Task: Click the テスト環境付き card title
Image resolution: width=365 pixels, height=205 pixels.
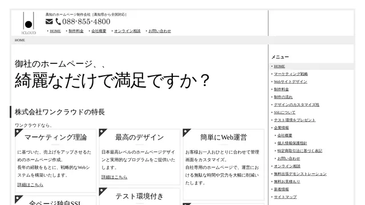Action: point(139,196)
